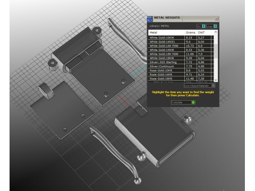255x191 pixels.
Task: Select Rose Gold:14KR row
Action: (181, 74)
